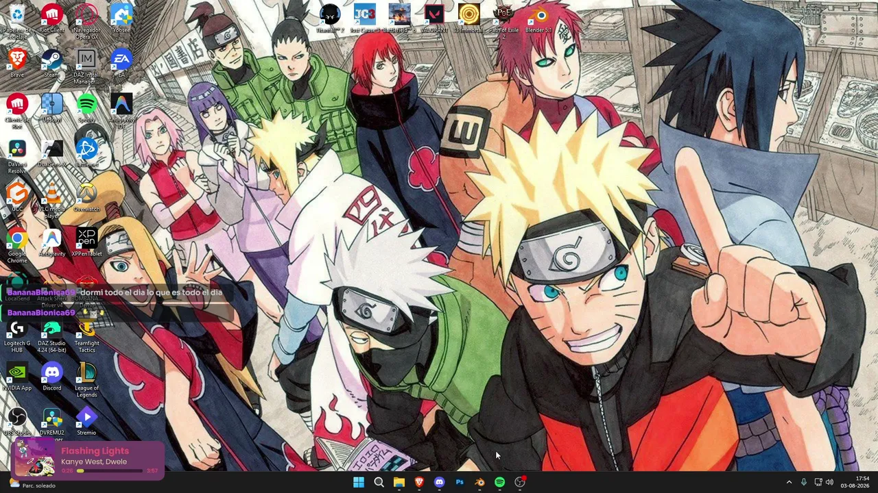
Task: Select the Discord desktop shortcut
Action: 52,377
